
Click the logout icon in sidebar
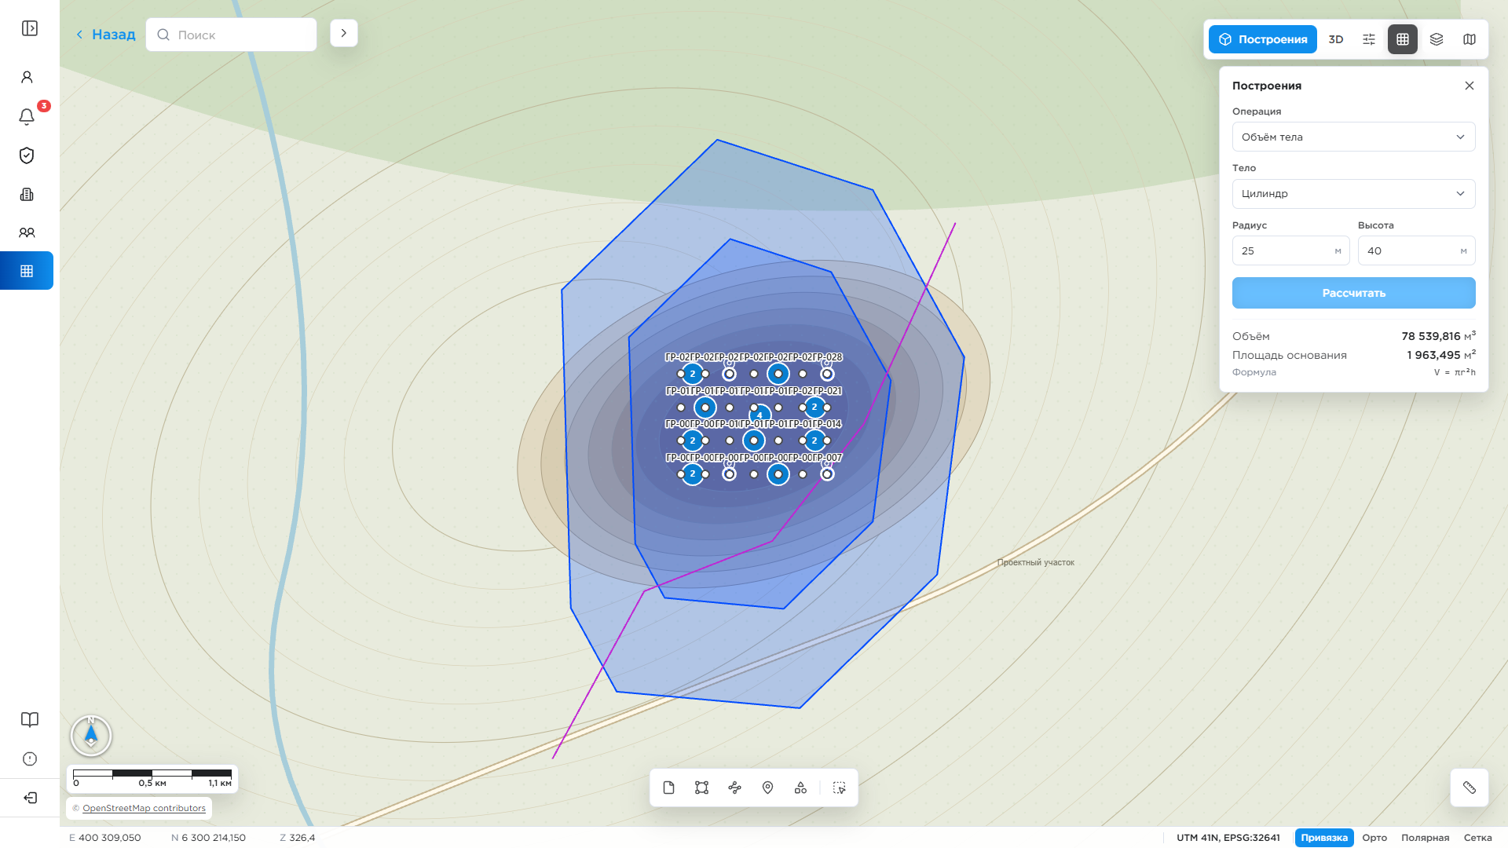[30, 798]
